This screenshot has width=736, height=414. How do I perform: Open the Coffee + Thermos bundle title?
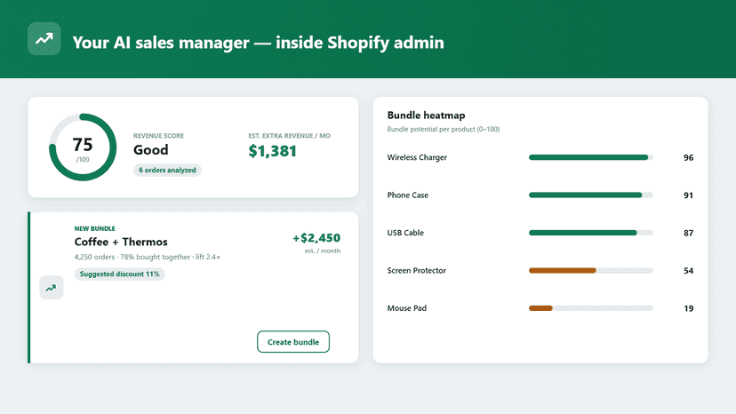pos(121,242)
